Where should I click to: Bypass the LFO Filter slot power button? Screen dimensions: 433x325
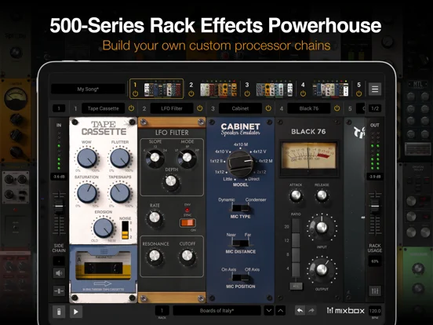(200, 108)
